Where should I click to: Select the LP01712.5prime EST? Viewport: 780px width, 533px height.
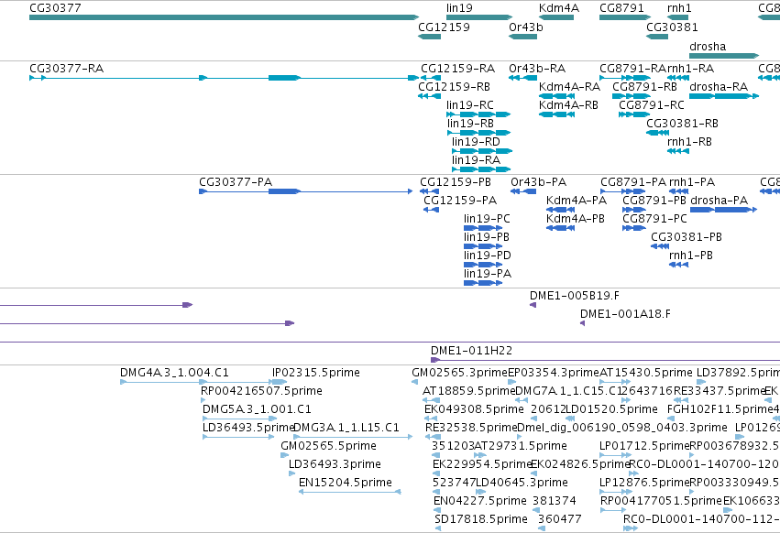[615, 455]
